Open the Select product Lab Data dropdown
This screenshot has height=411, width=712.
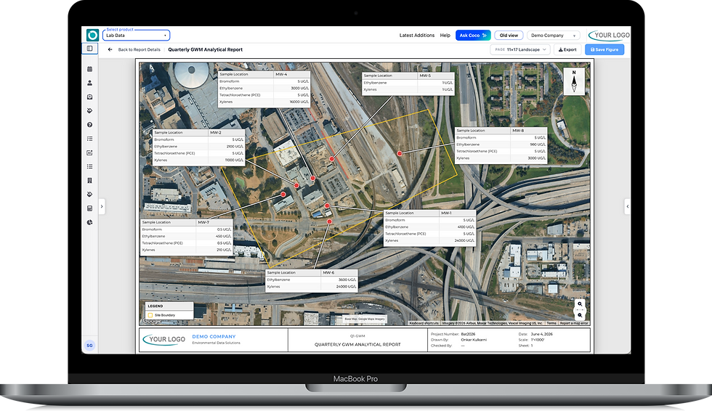pos(137,35)
